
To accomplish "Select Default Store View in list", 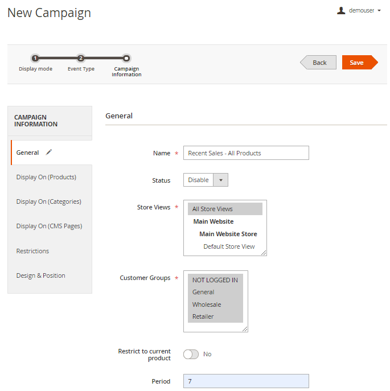I will point(229,246).
